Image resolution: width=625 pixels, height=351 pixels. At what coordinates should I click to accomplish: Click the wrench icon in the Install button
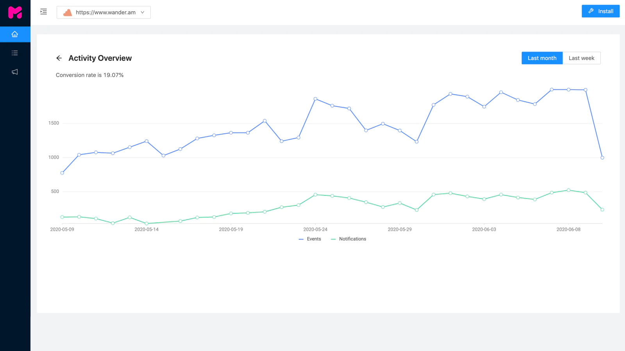[x=591, y=11]
